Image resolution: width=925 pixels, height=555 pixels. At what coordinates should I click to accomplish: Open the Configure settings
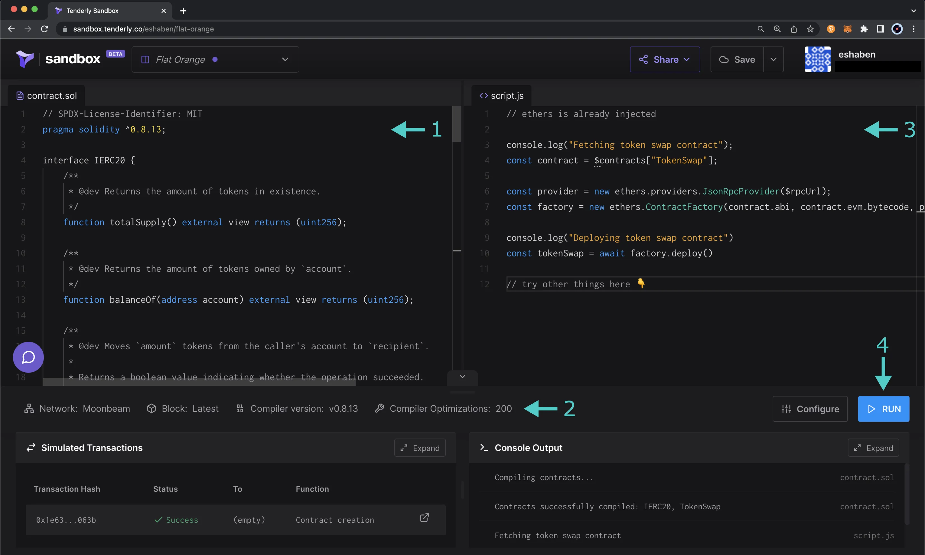tap(810, 409)
